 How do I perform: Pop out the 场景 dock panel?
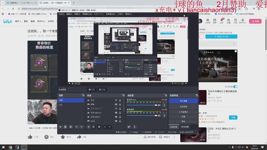click(x=83, y=95)
